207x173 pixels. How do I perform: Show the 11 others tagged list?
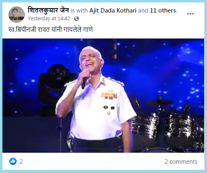[163, 11]
